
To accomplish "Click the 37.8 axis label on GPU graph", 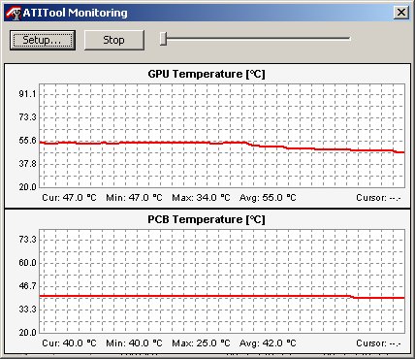I will [x=27, y=164].
